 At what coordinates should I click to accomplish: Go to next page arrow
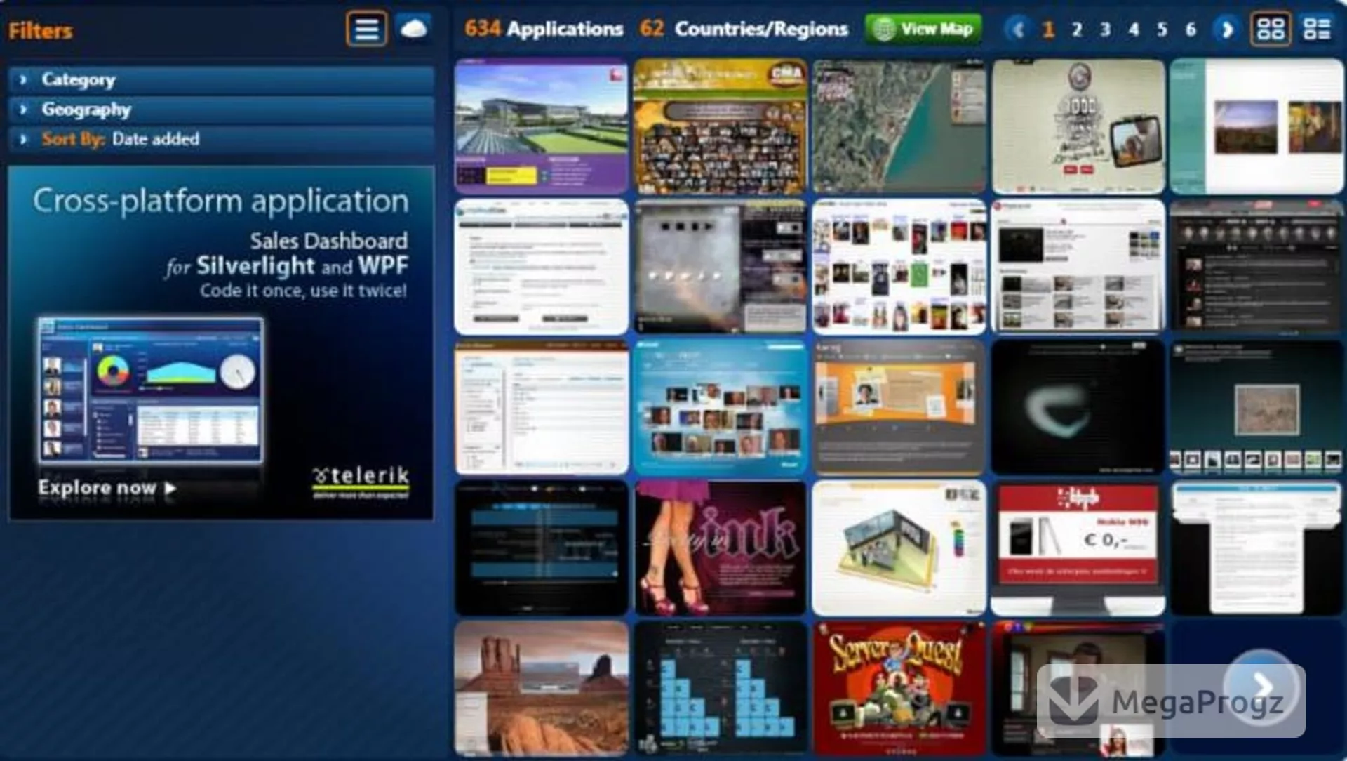click(1226, 29)
